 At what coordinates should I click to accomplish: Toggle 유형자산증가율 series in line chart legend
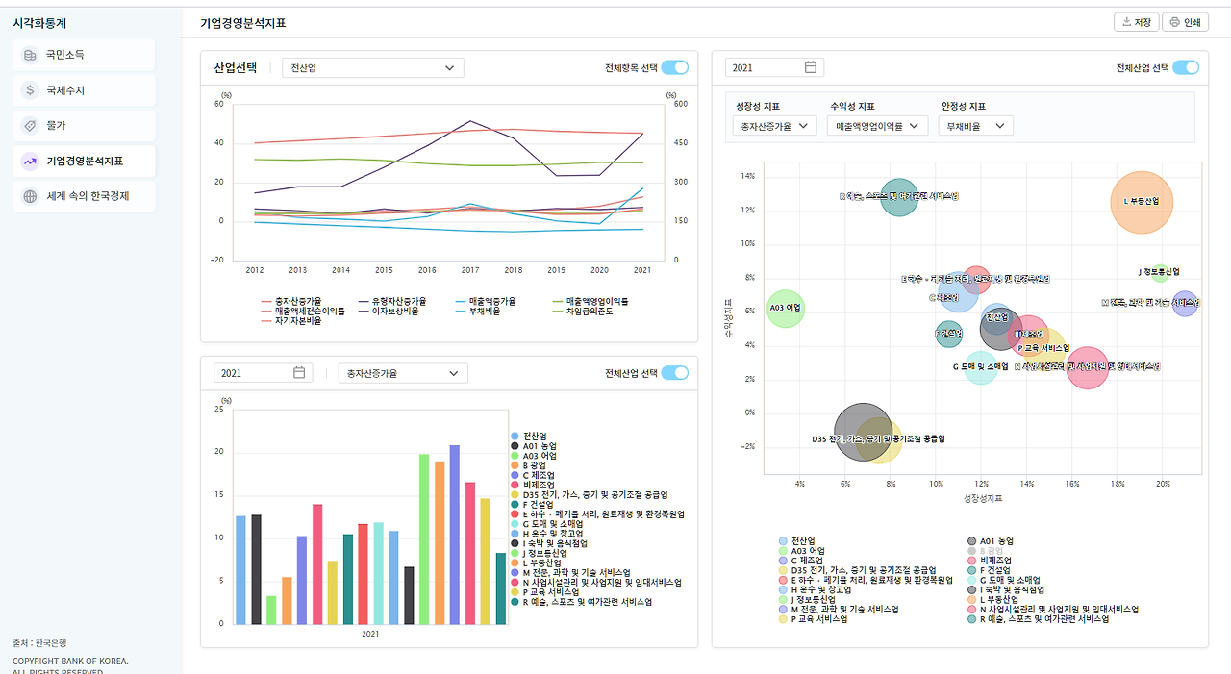click(x=391, y=302)
